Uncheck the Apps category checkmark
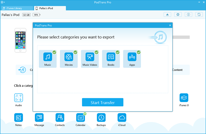 pyautogui.click(x=139, y=52)
